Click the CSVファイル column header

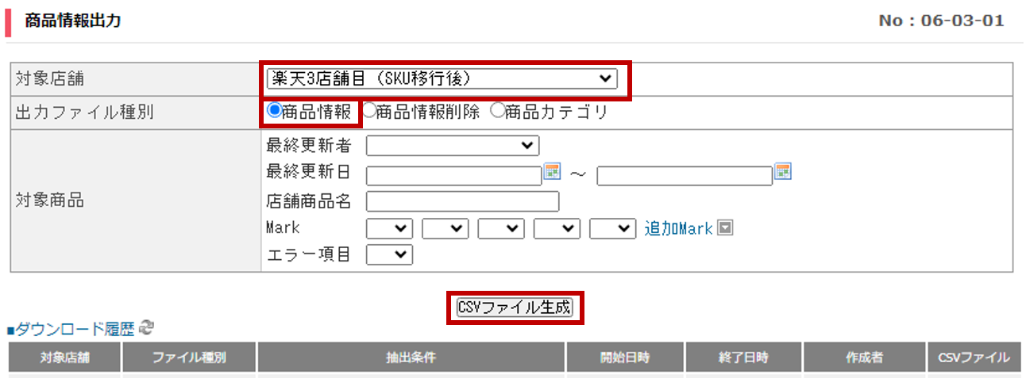click(x=974, y=357)
